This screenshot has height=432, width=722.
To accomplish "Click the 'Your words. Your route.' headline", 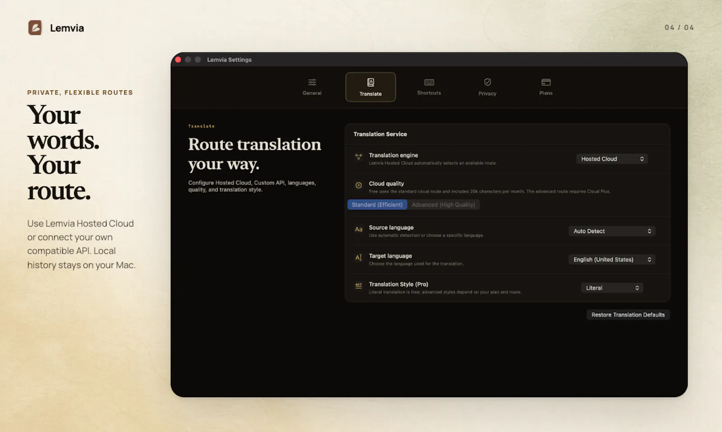I will (x=63, y=153).
